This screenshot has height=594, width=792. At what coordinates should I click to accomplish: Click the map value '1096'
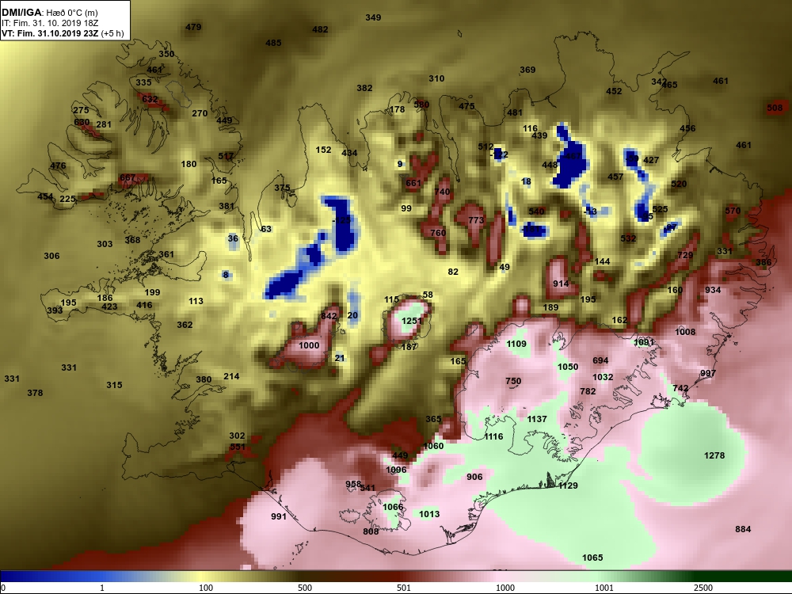[396, 470]
